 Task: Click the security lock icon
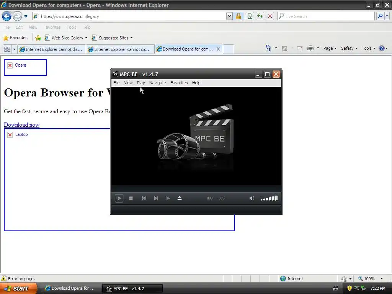point(238,16)
